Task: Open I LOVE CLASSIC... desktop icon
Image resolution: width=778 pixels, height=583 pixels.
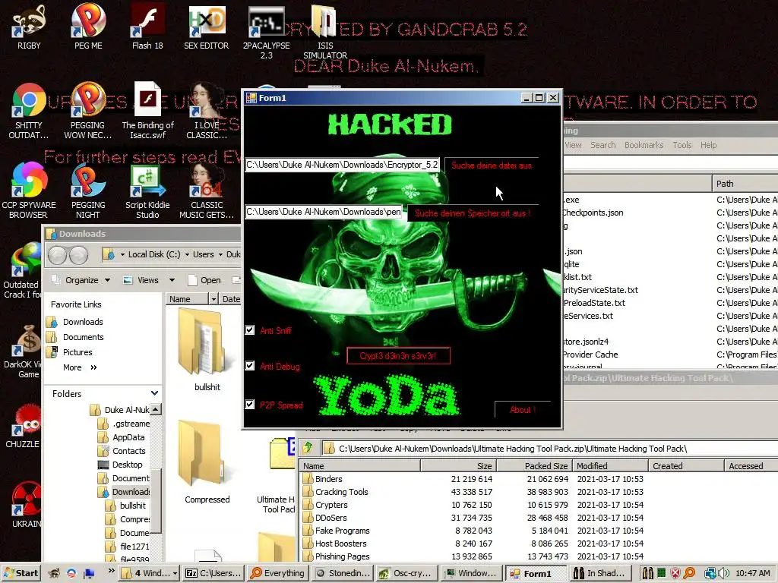Action: click(x=207, y=111)
